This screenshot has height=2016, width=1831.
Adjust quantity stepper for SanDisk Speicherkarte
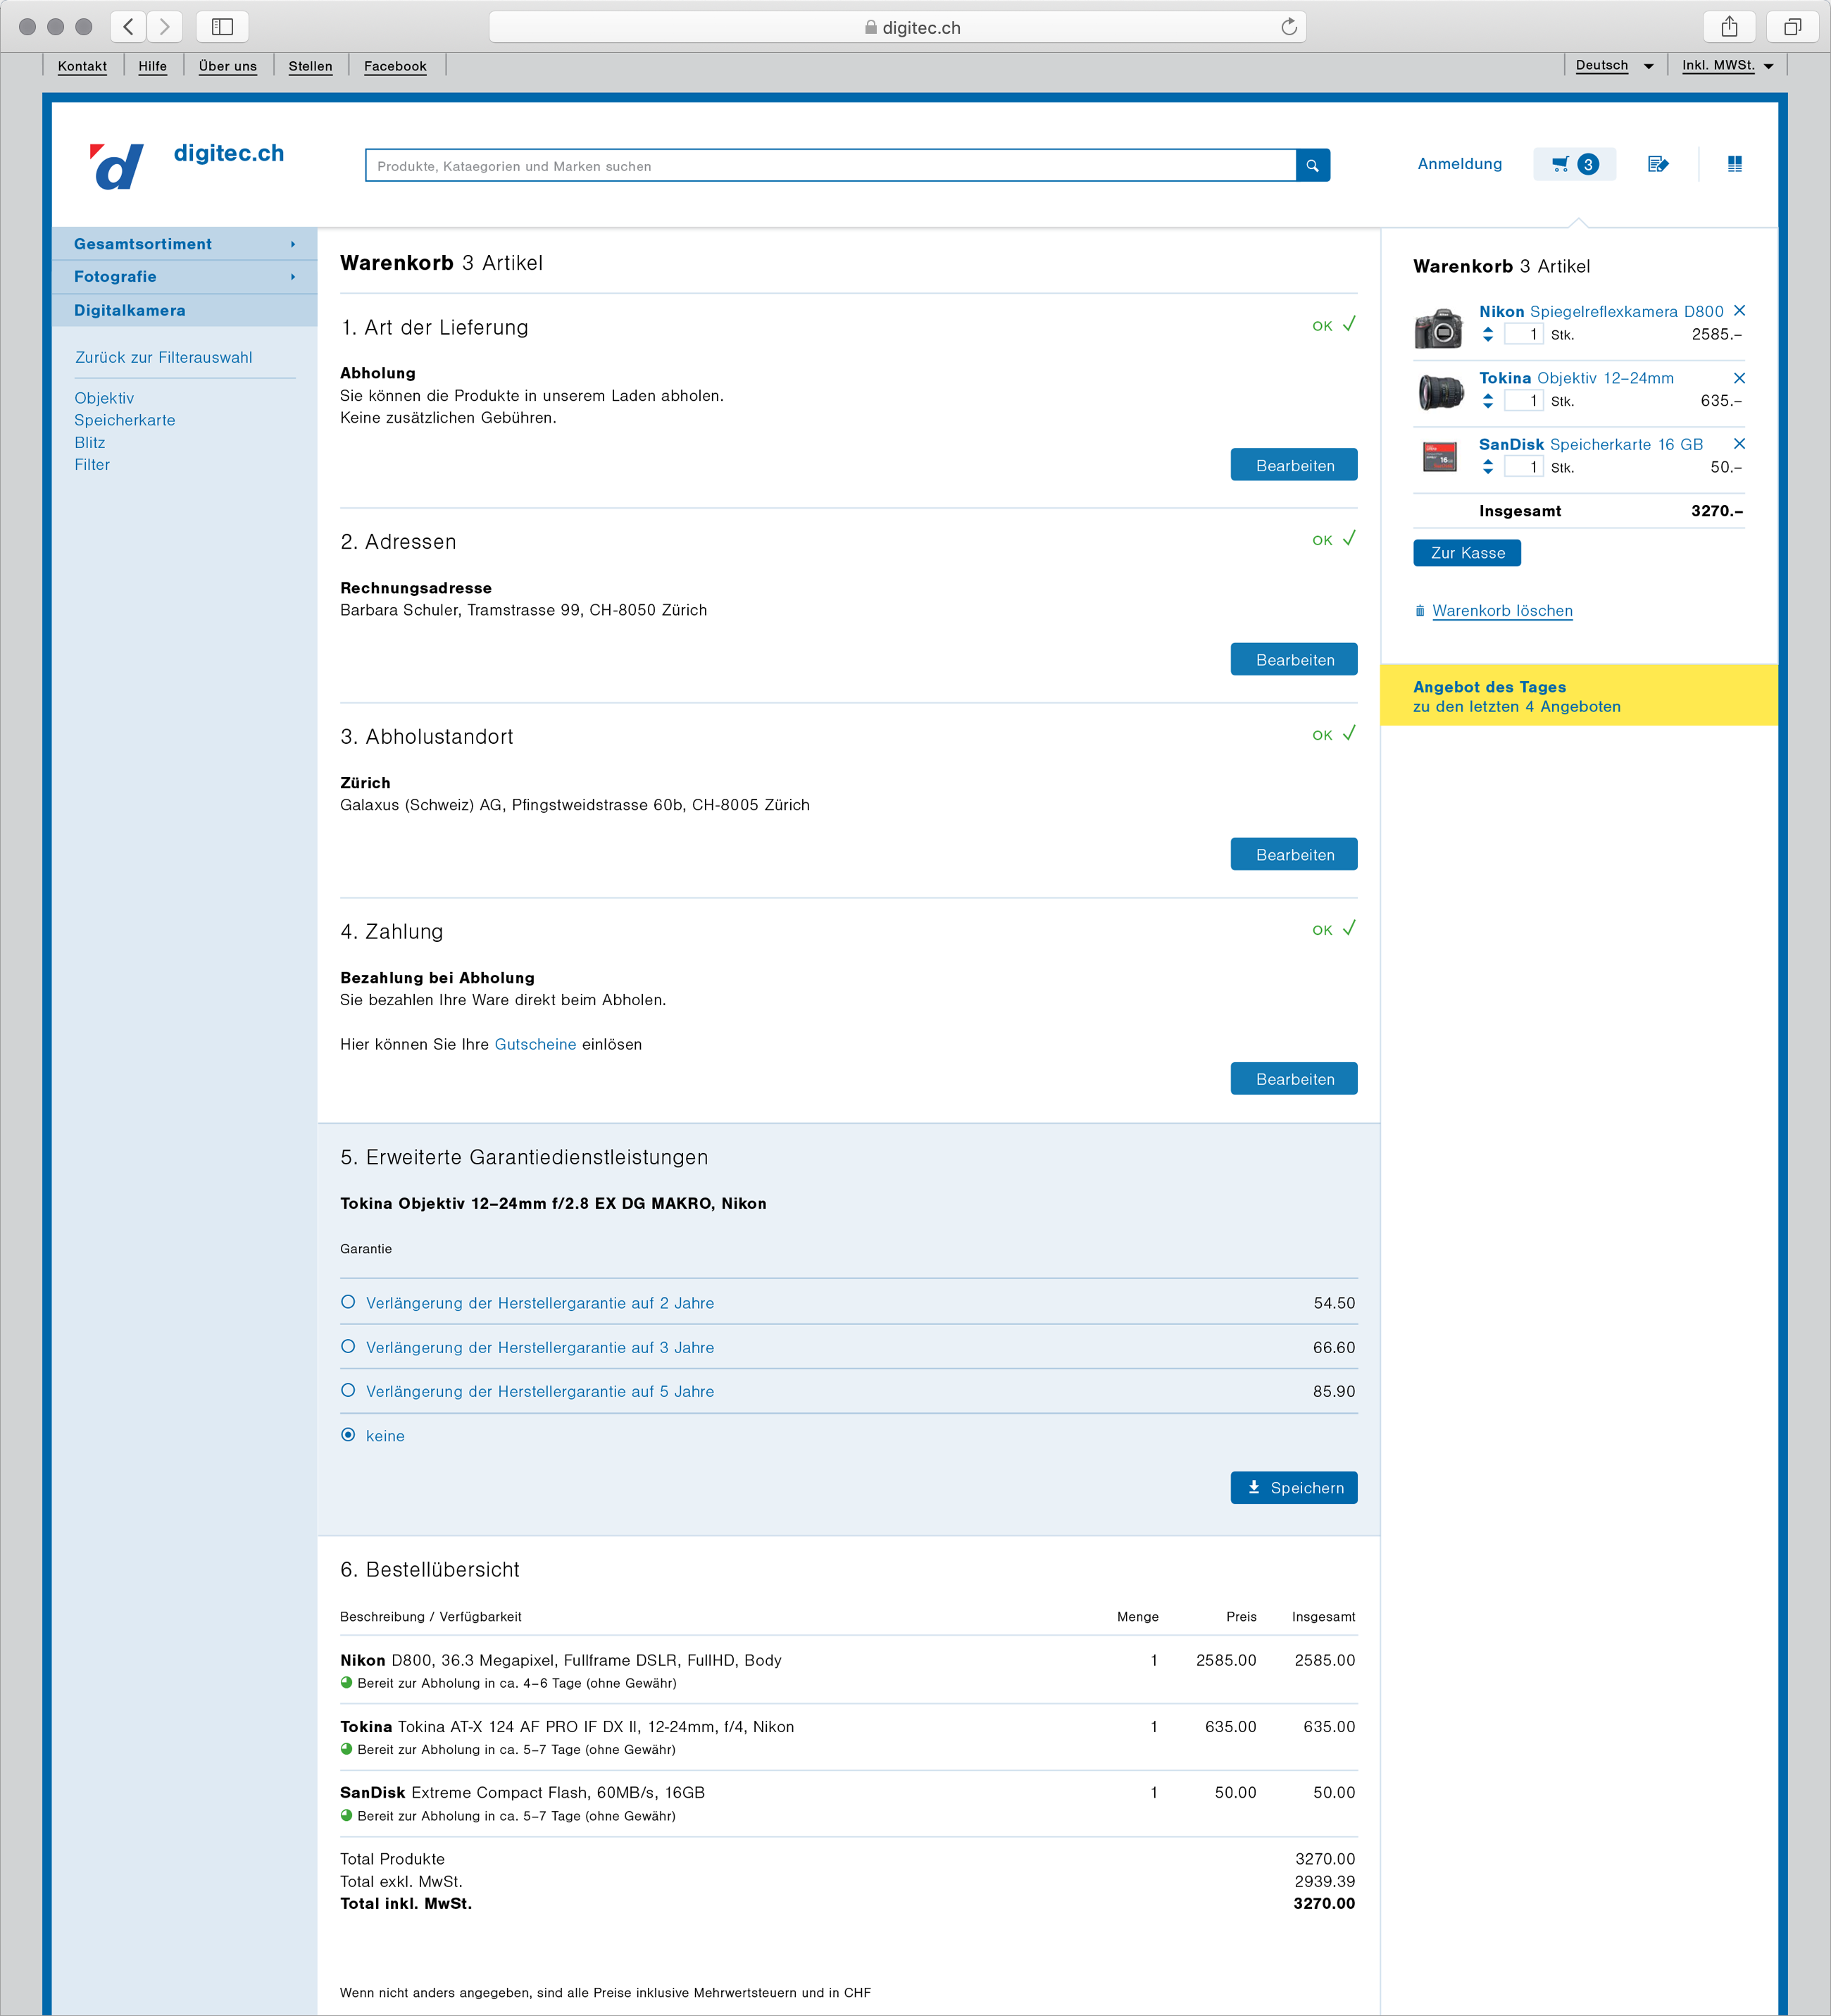[x=1488, y=467]
